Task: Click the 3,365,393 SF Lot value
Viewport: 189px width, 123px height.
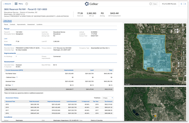Action: click(91, 13)
